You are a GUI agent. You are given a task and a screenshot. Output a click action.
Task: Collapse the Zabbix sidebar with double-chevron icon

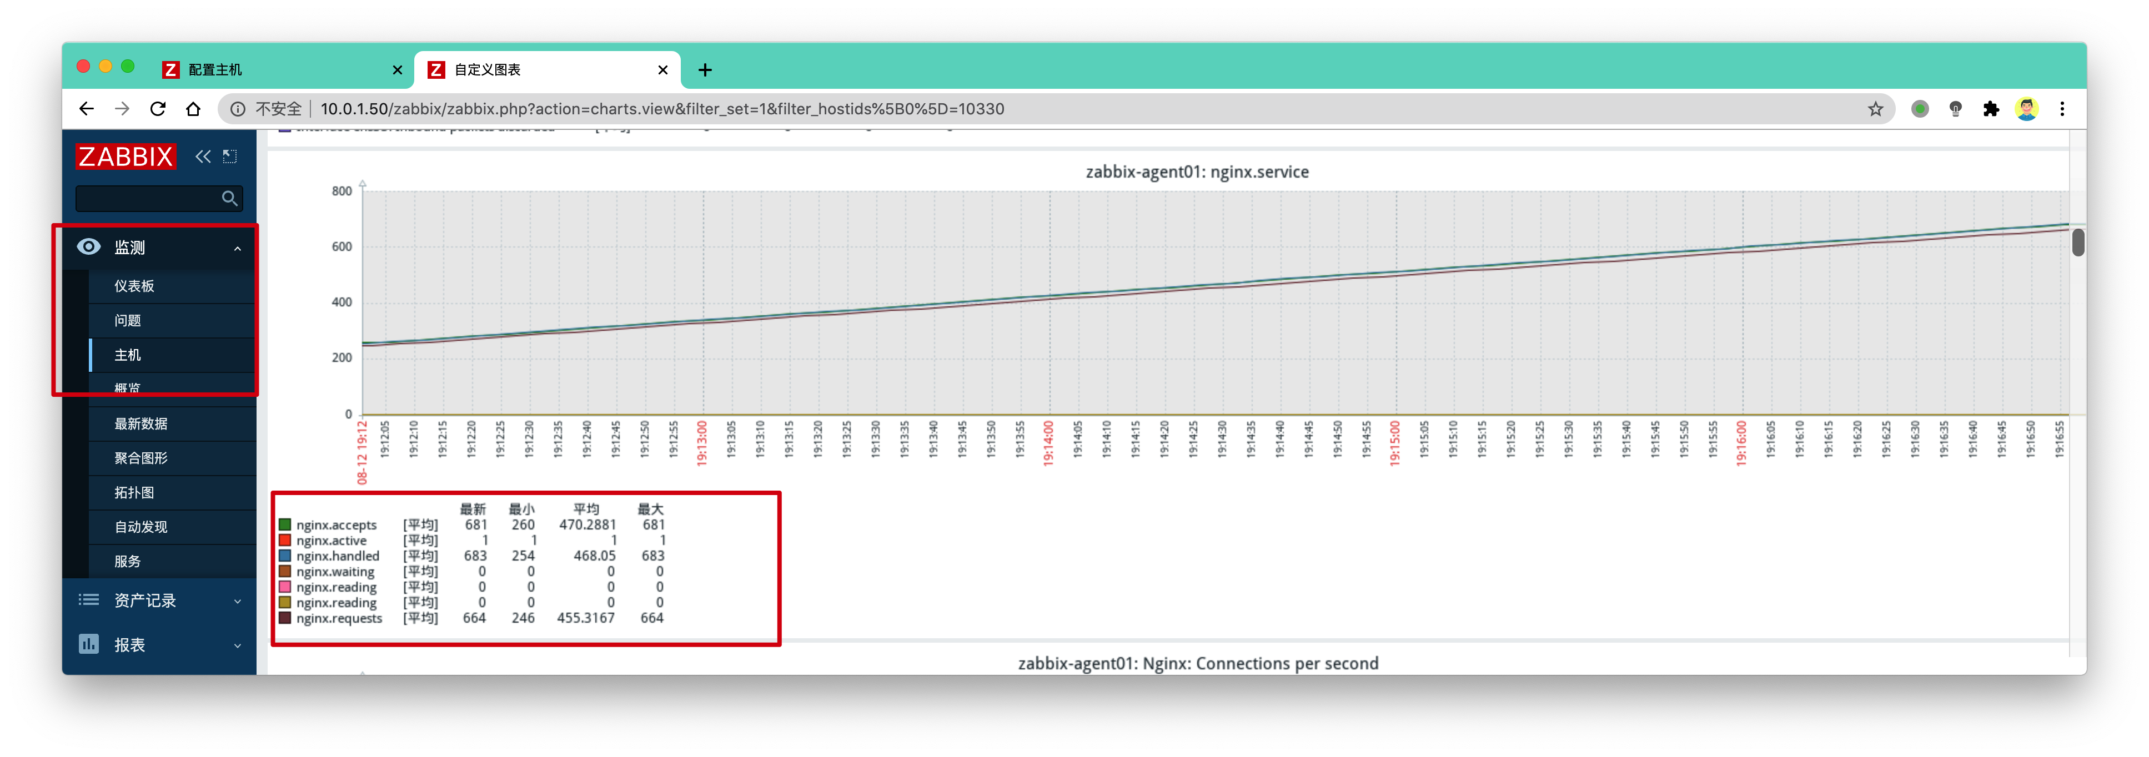click(203, 156)
